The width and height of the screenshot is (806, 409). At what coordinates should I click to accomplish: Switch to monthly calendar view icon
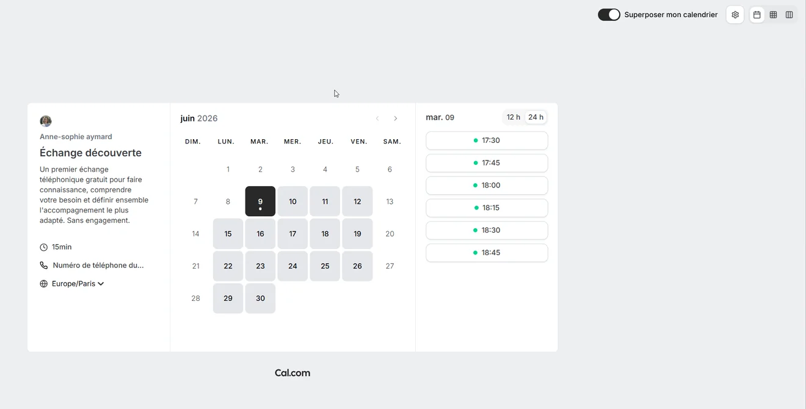pos(757,15)
